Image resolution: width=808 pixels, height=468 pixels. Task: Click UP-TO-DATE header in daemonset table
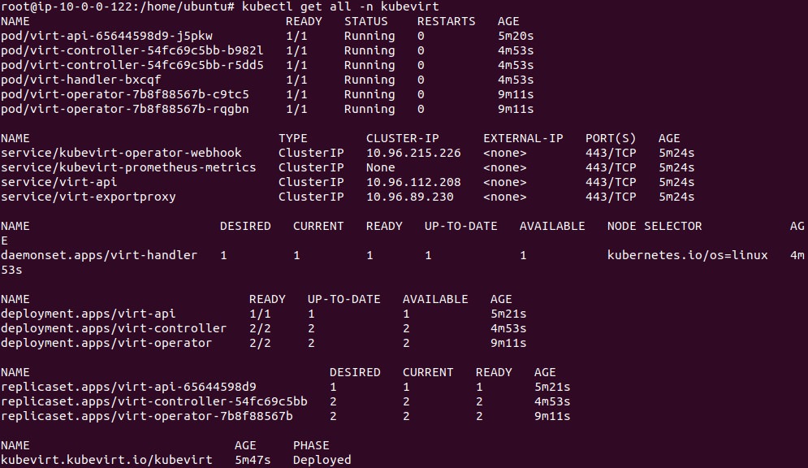[x=460, y=226]
